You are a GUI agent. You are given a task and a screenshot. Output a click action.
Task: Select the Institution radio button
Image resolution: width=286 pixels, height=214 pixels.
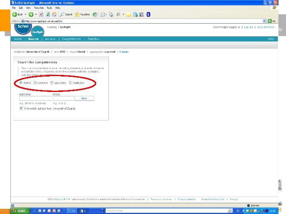point(70,82)
